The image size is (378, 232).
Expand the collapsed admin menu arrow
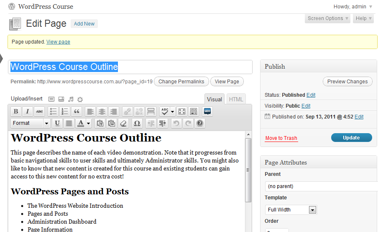[1, 59]
